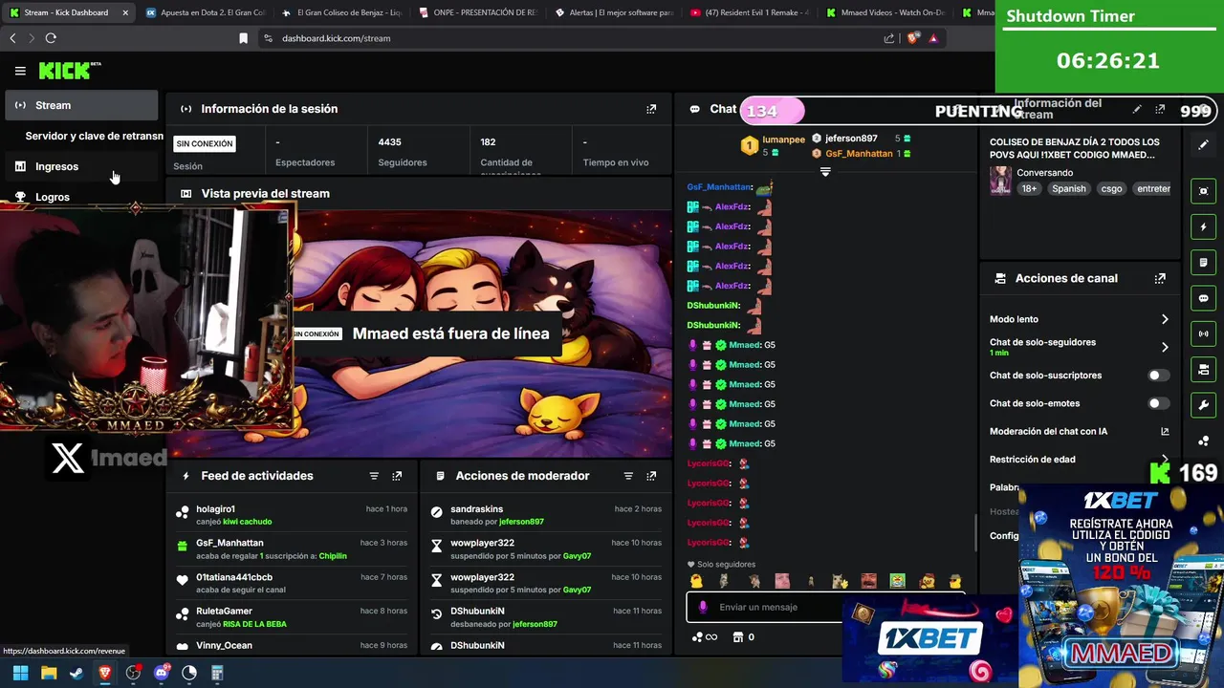Open the filter icon in Acciones de moderador
The image size is (1224, 688).
[x=628, y=476]
